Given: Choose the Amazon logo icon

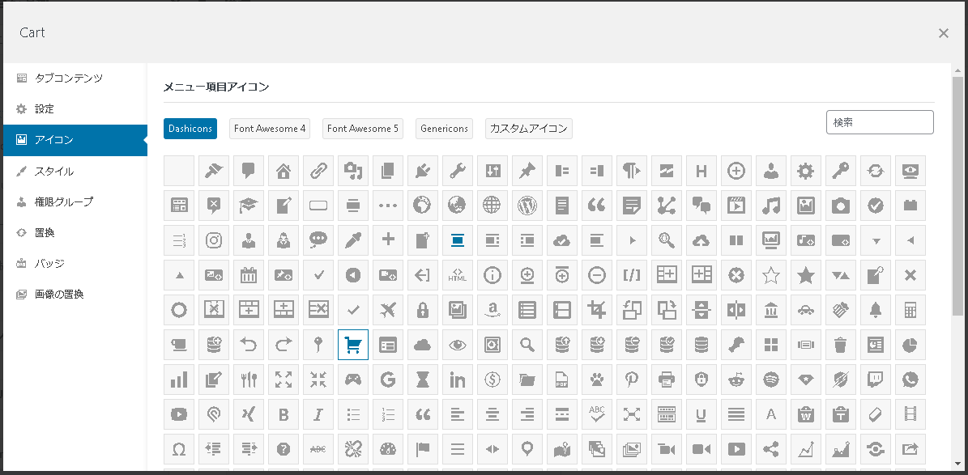Looking at the screenshot, I should 492,310.
